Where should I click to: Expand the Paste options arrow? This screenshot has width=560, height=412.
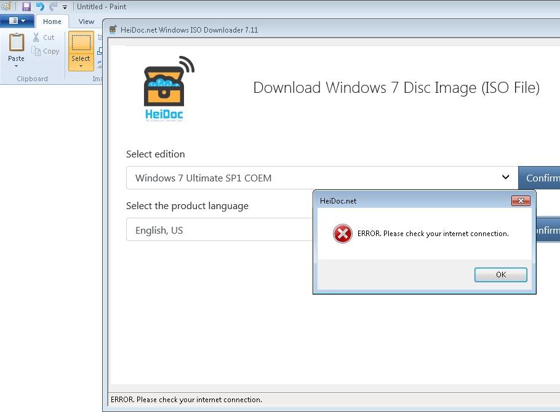[16, 66]
